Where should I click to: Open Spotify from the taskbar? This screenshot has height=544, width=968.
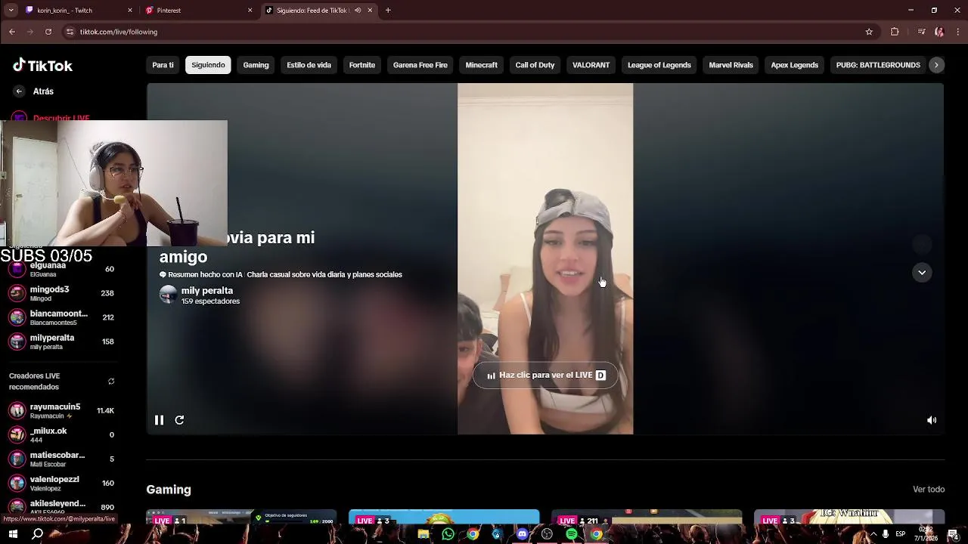click(572, 534)
